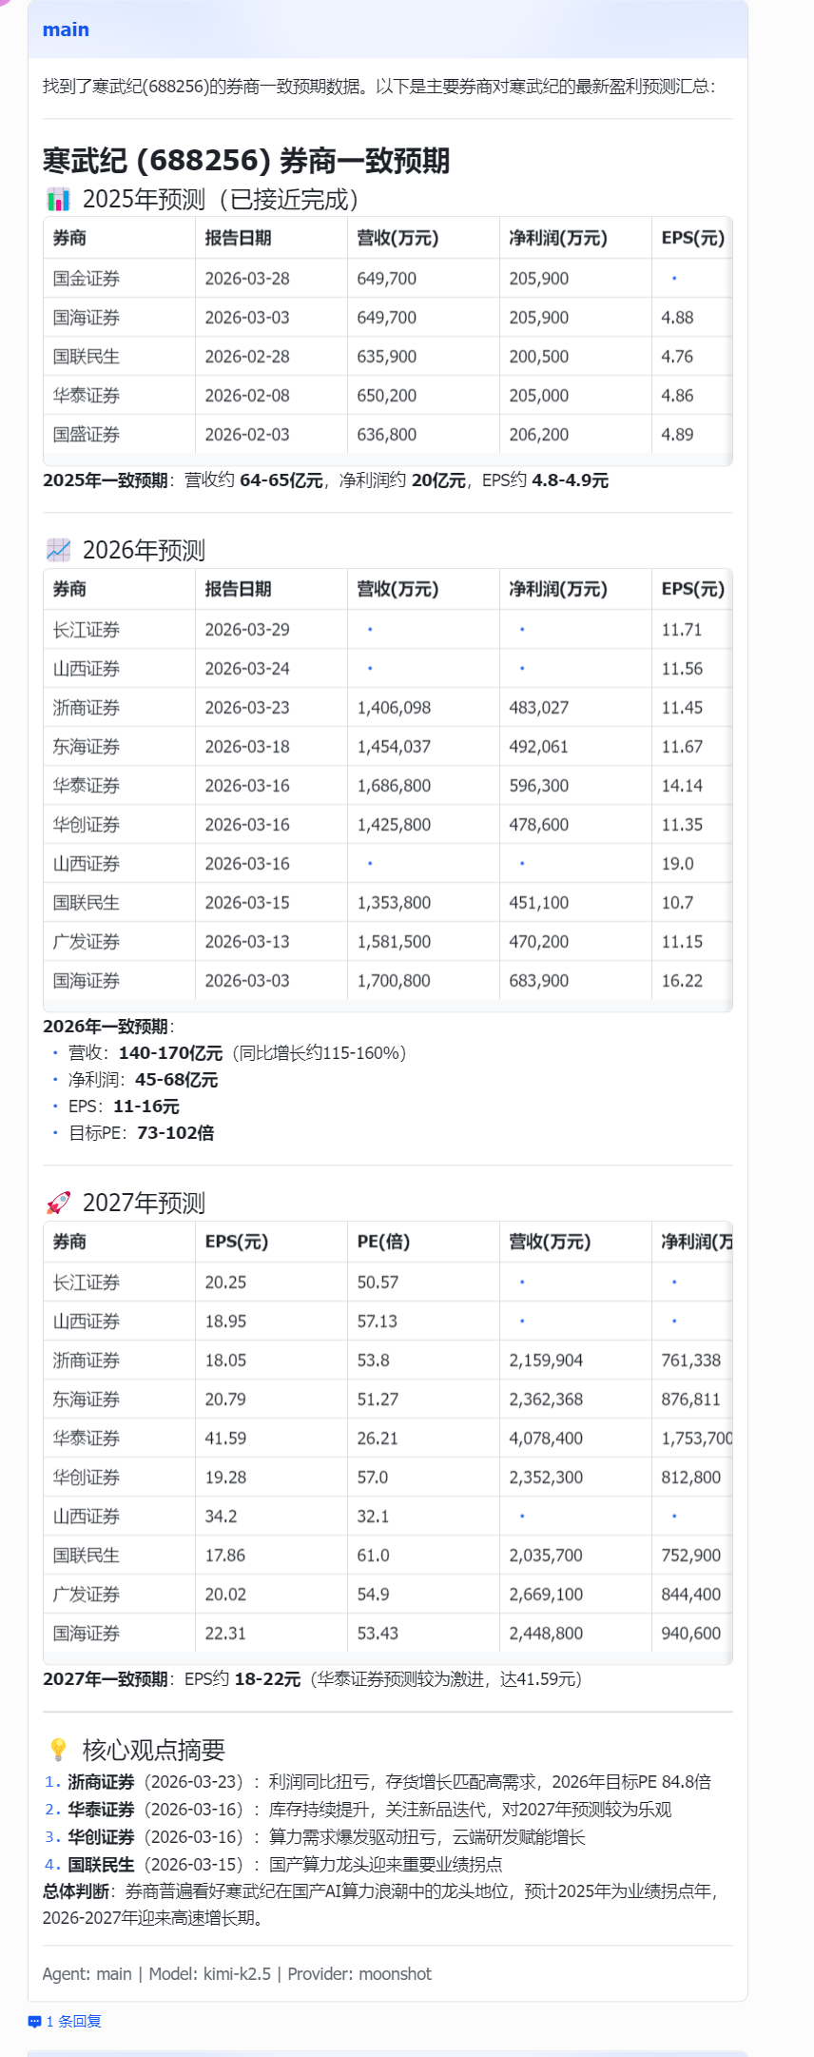The height and width of the screenshot is (2057, 814).
Task: Click the bullet "目标PE: 73-102倍"
Action: [x=142, y=1133]
